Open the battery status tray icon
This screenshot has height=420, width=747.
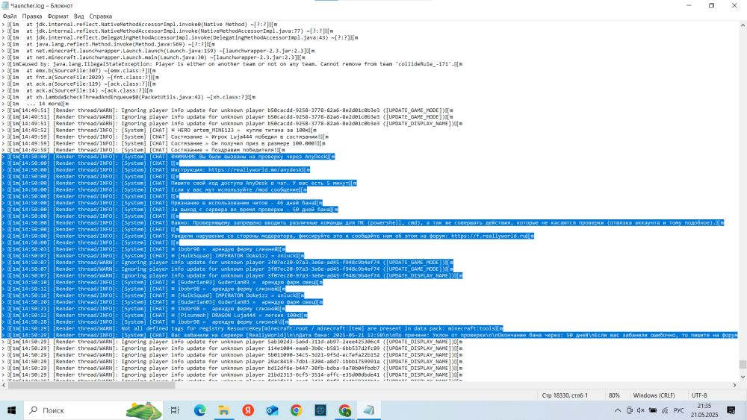tap(653, 410)
